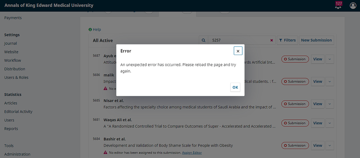Expand the Bashir et al. submission row
The width and height of the screenshot is (360, 158).
(330, 145)
